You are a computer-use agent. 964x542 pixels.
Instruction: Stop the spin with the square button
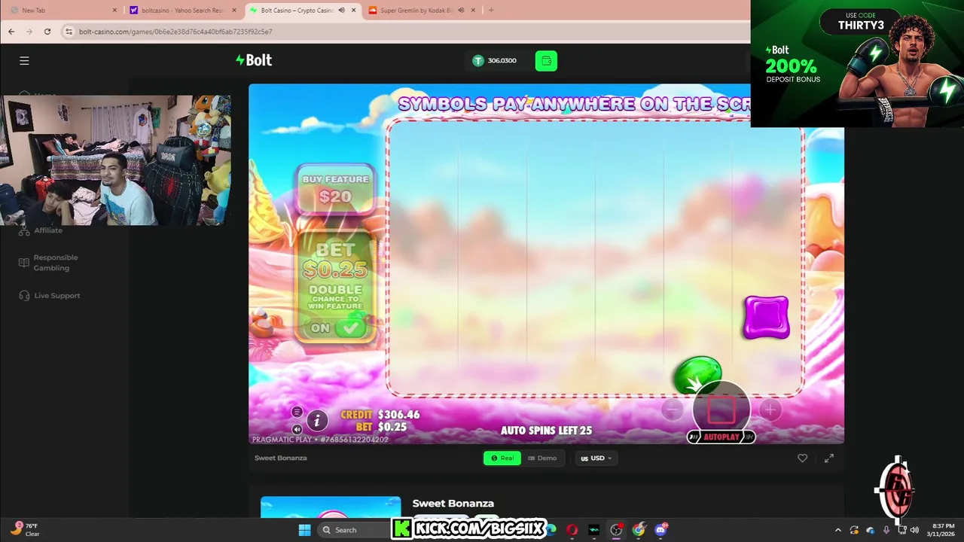721,409
